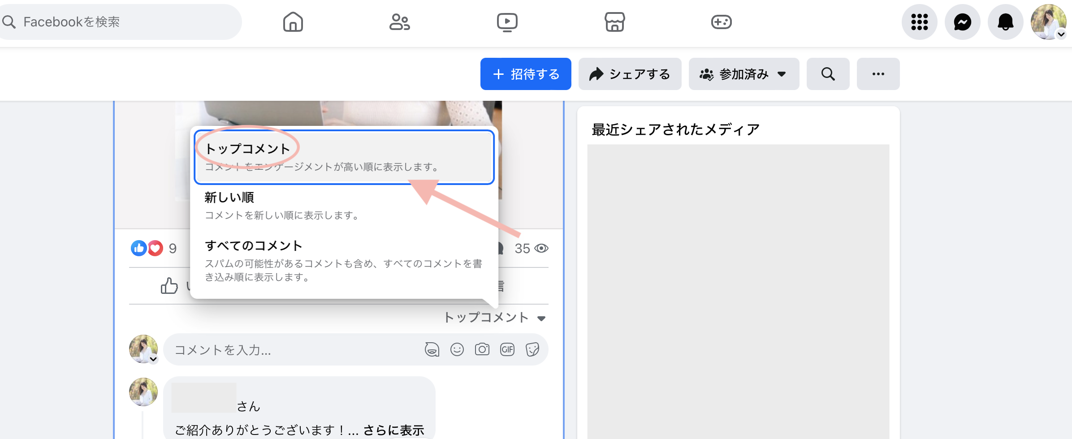Insert an emoji into the comment

click(x=457, y=349)
